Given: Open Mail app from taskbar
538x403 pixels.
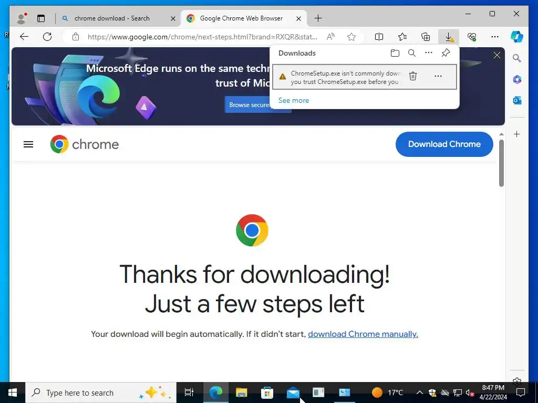Looking at the screenshot, I should pyautogui.click(x=293, y=393).
